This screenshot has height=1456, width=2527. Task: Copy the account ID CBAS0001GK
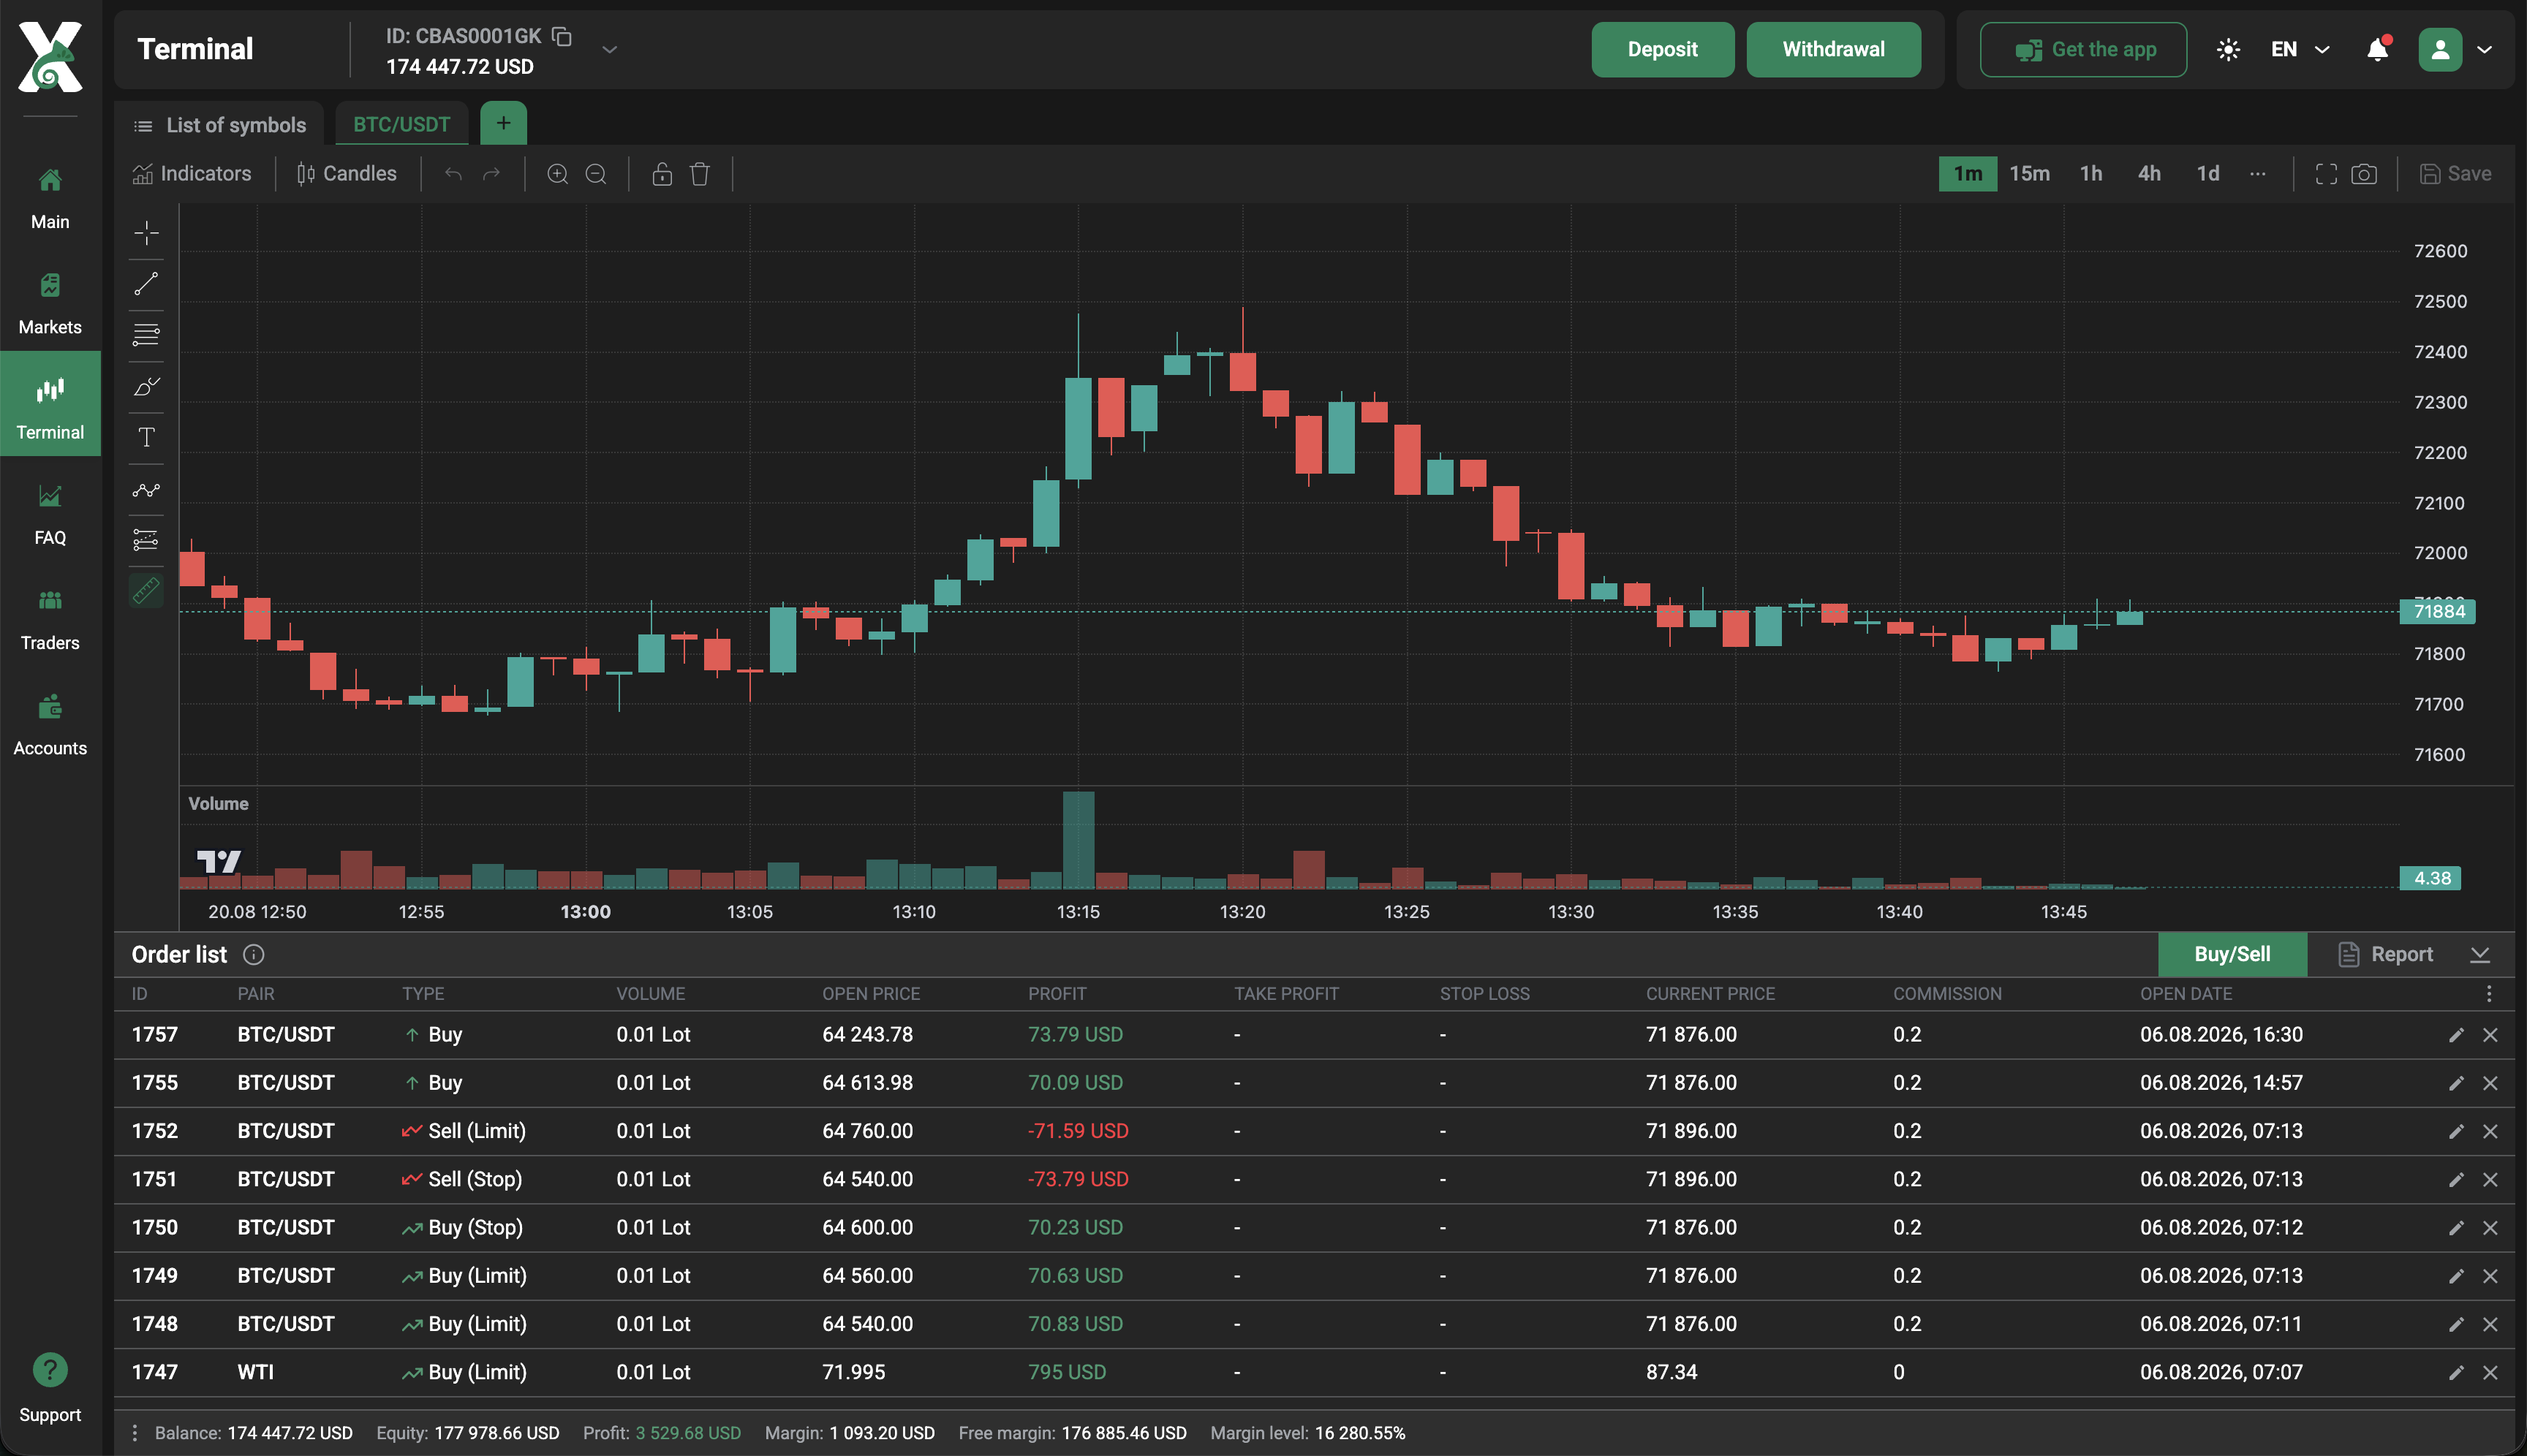tap(562, 37)
